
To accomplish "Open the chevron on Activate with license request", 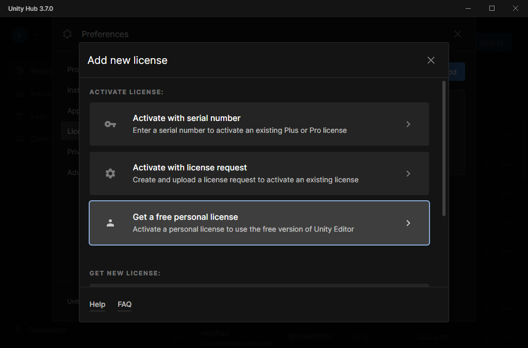I will tap(408, 173).
